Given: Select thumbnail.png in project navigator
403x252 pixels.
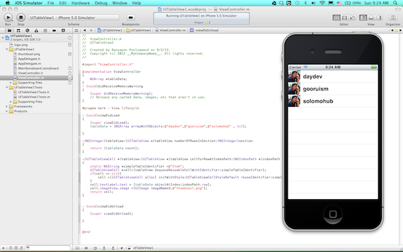Looking at the screenshot, I should point(29,54).
